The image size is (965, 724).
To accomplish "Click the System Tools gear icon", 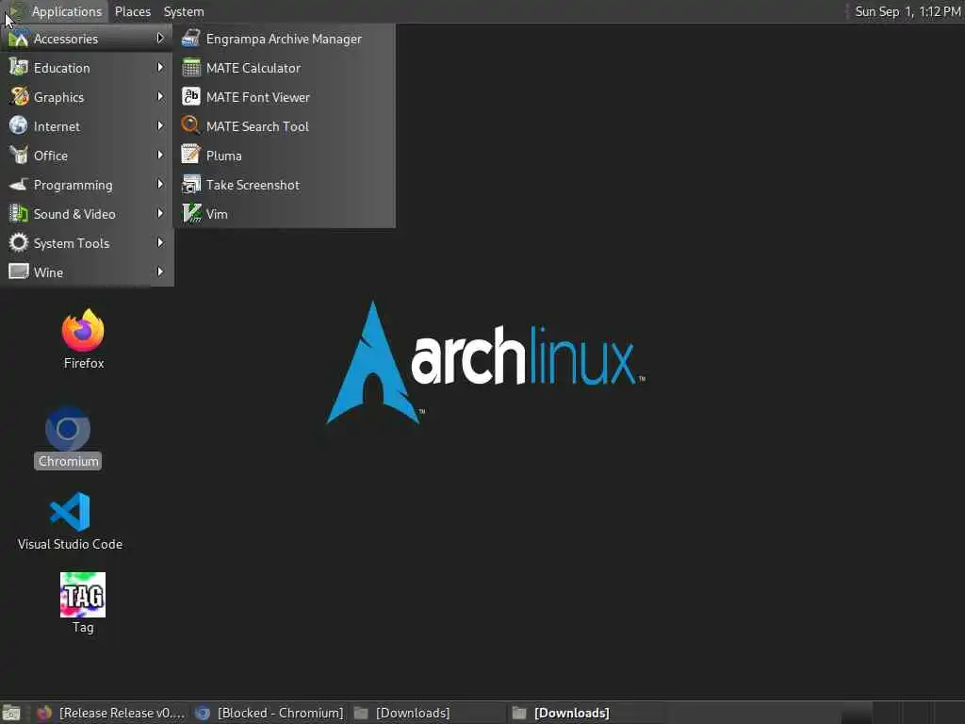I will (19, 242).
